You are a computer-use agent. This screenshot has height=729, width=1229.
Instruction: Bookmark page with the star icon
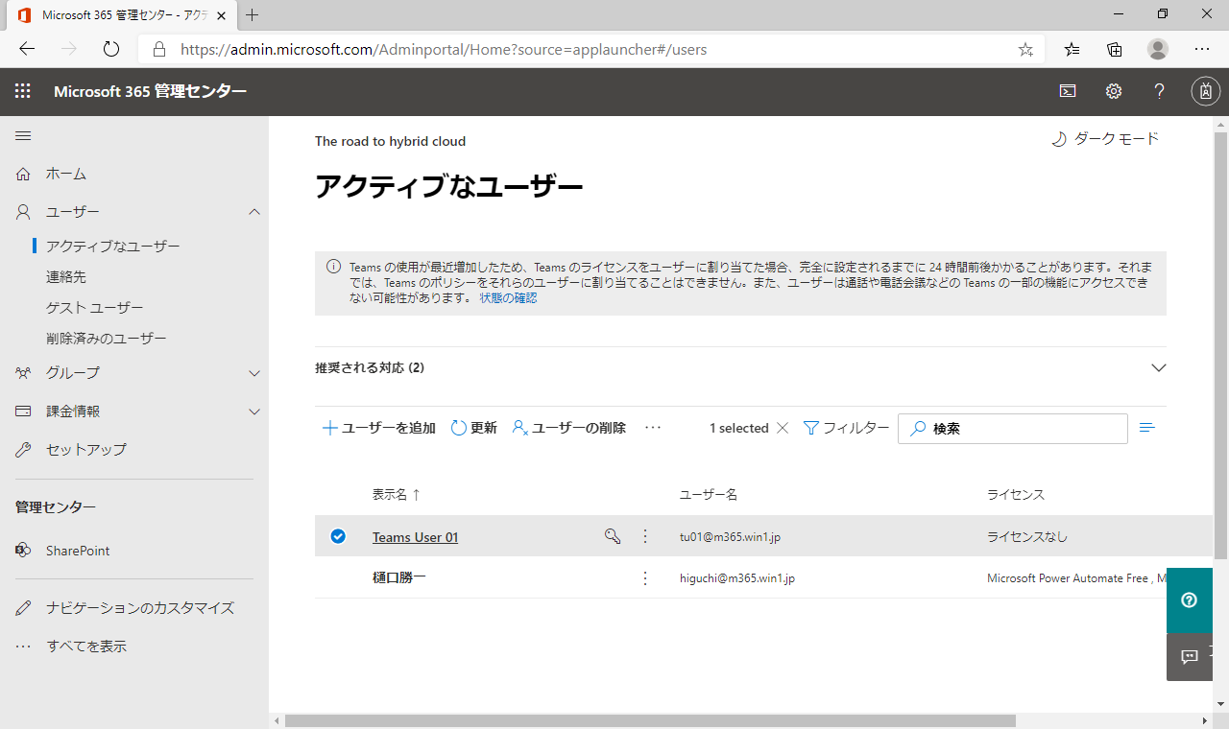pos(1025,49)
